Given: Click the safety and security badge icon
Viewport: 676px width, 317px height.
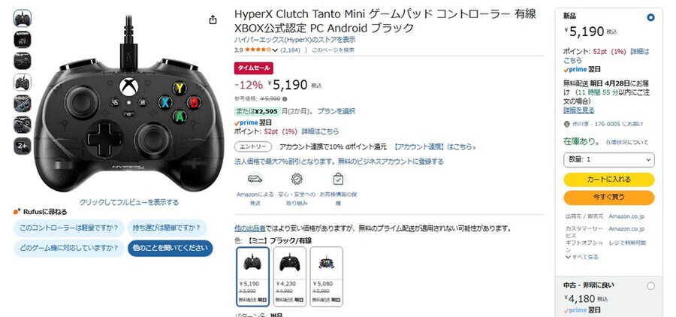Looking at the screenshot, I should (296, 179).
